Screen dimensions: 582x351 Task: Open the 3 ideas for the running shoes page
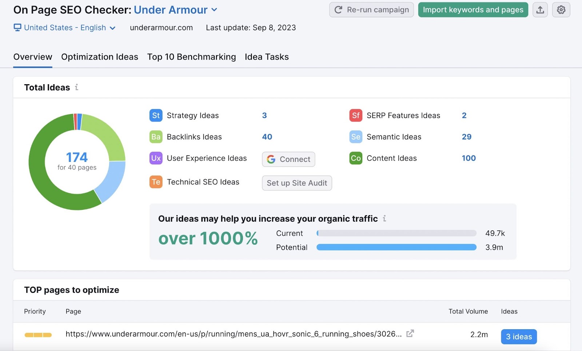pyautogui.click(x=519, y=336)
